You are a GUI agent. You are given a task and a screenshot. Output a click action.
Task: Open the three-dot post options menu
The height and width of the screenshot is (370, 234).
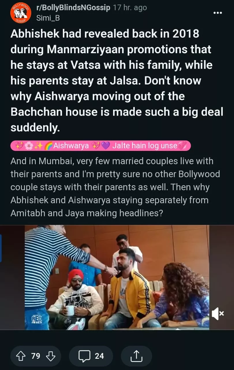pos(218,13)
